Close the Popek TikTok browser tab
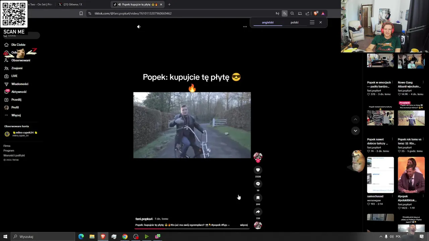Image resolution: width=429 pixels, height=241 pixels. coord(161,4)
